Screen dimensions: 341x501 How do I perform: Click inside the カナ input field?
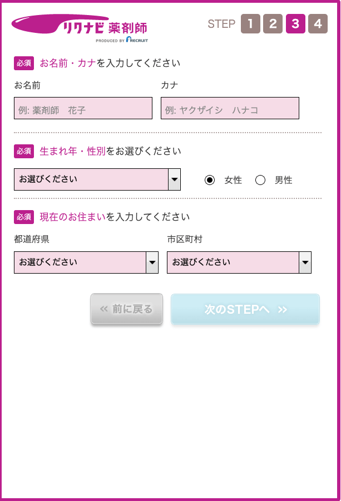229,108
